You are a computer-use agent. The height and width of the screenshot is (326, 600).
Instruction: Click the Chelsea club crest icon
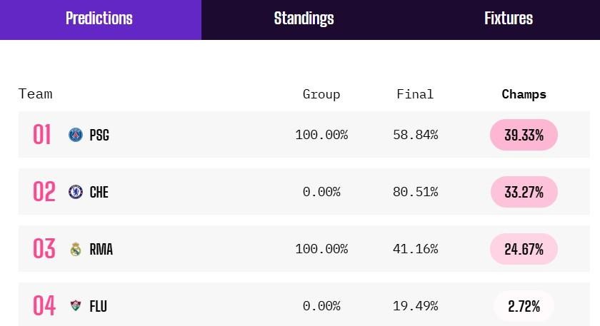click(x=76, y=192)
